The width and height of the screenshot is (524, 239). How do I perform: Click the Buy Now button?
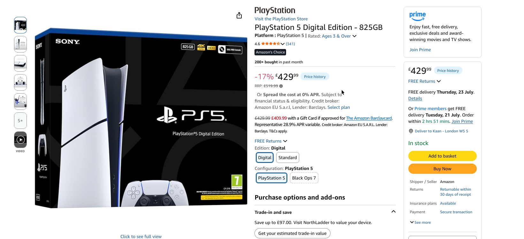click(x=442, y=169)
